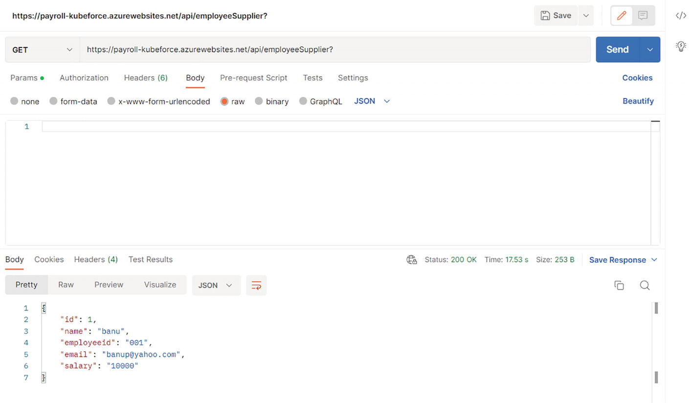
Task: Click the response pane vertical scrollbar
Action: pyautogui.click(x=656, y=342)
